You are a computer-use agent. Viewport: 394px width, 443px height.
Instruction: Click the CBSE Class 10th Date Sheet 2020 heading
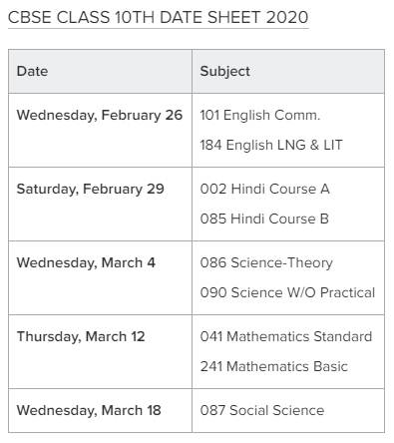point(159,17)
